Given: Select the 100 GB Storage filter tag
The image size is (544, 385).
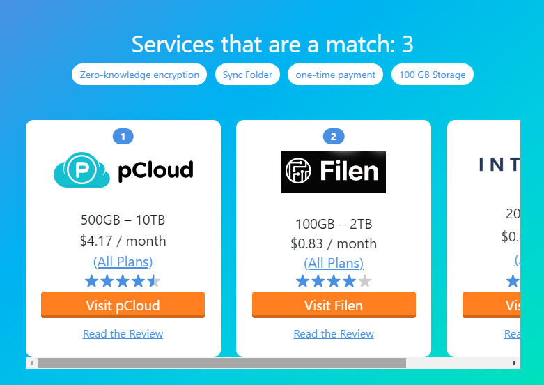Looking at the screenshot, I should pyautogui.click(x=433, y=75).
